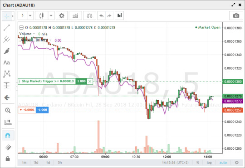
Task: Toggle auto scale at bottom bar
Action: coord(223,163)
